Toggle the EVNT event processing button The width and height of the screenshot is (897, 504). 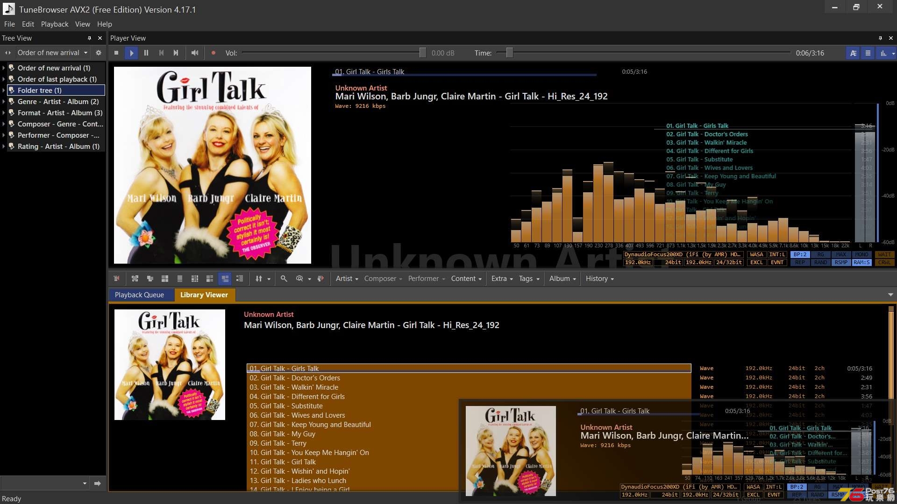777,263
